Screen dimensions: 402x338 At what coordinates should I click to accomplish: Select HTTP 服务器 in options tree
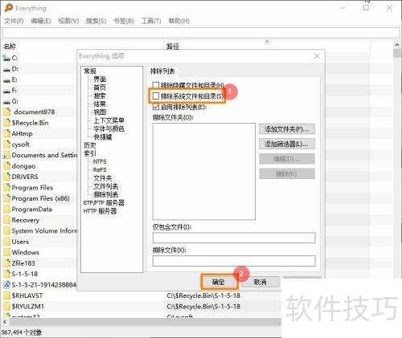click(100, 211)
